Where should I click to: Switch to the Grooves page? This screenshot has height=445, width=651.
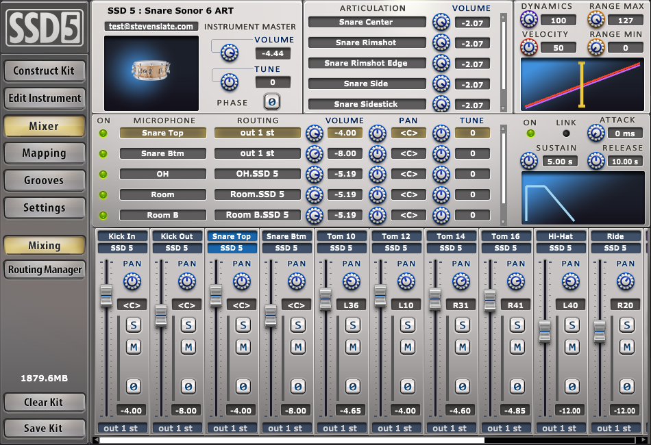point(45,181)
